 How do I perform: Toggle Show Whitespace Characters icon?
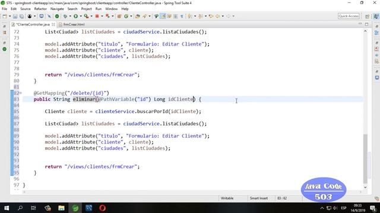182,16
